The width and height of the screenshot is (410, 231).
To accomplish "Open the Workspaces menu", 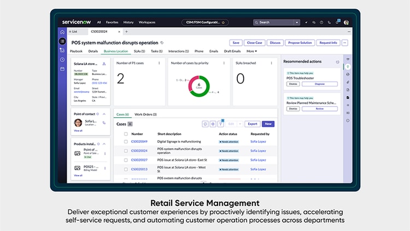I will click(147, 22).
